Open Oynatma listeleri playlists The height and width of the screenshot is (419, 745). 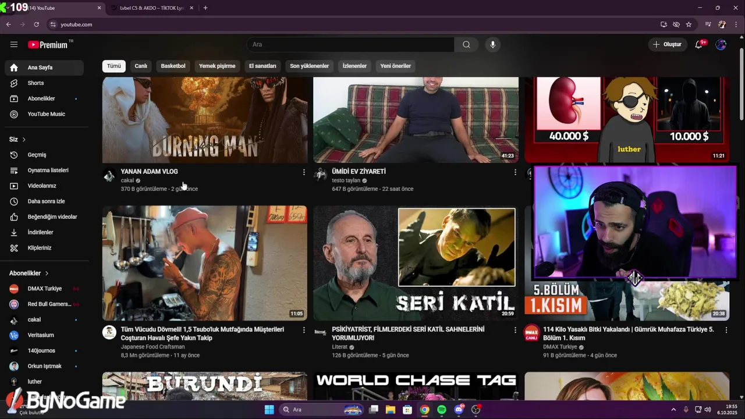(x=44, y=171)
